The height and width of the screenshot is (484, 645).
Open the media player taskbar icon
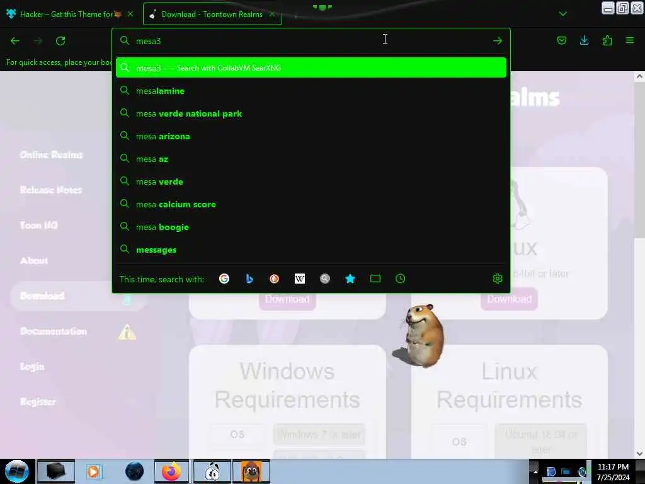94,471
